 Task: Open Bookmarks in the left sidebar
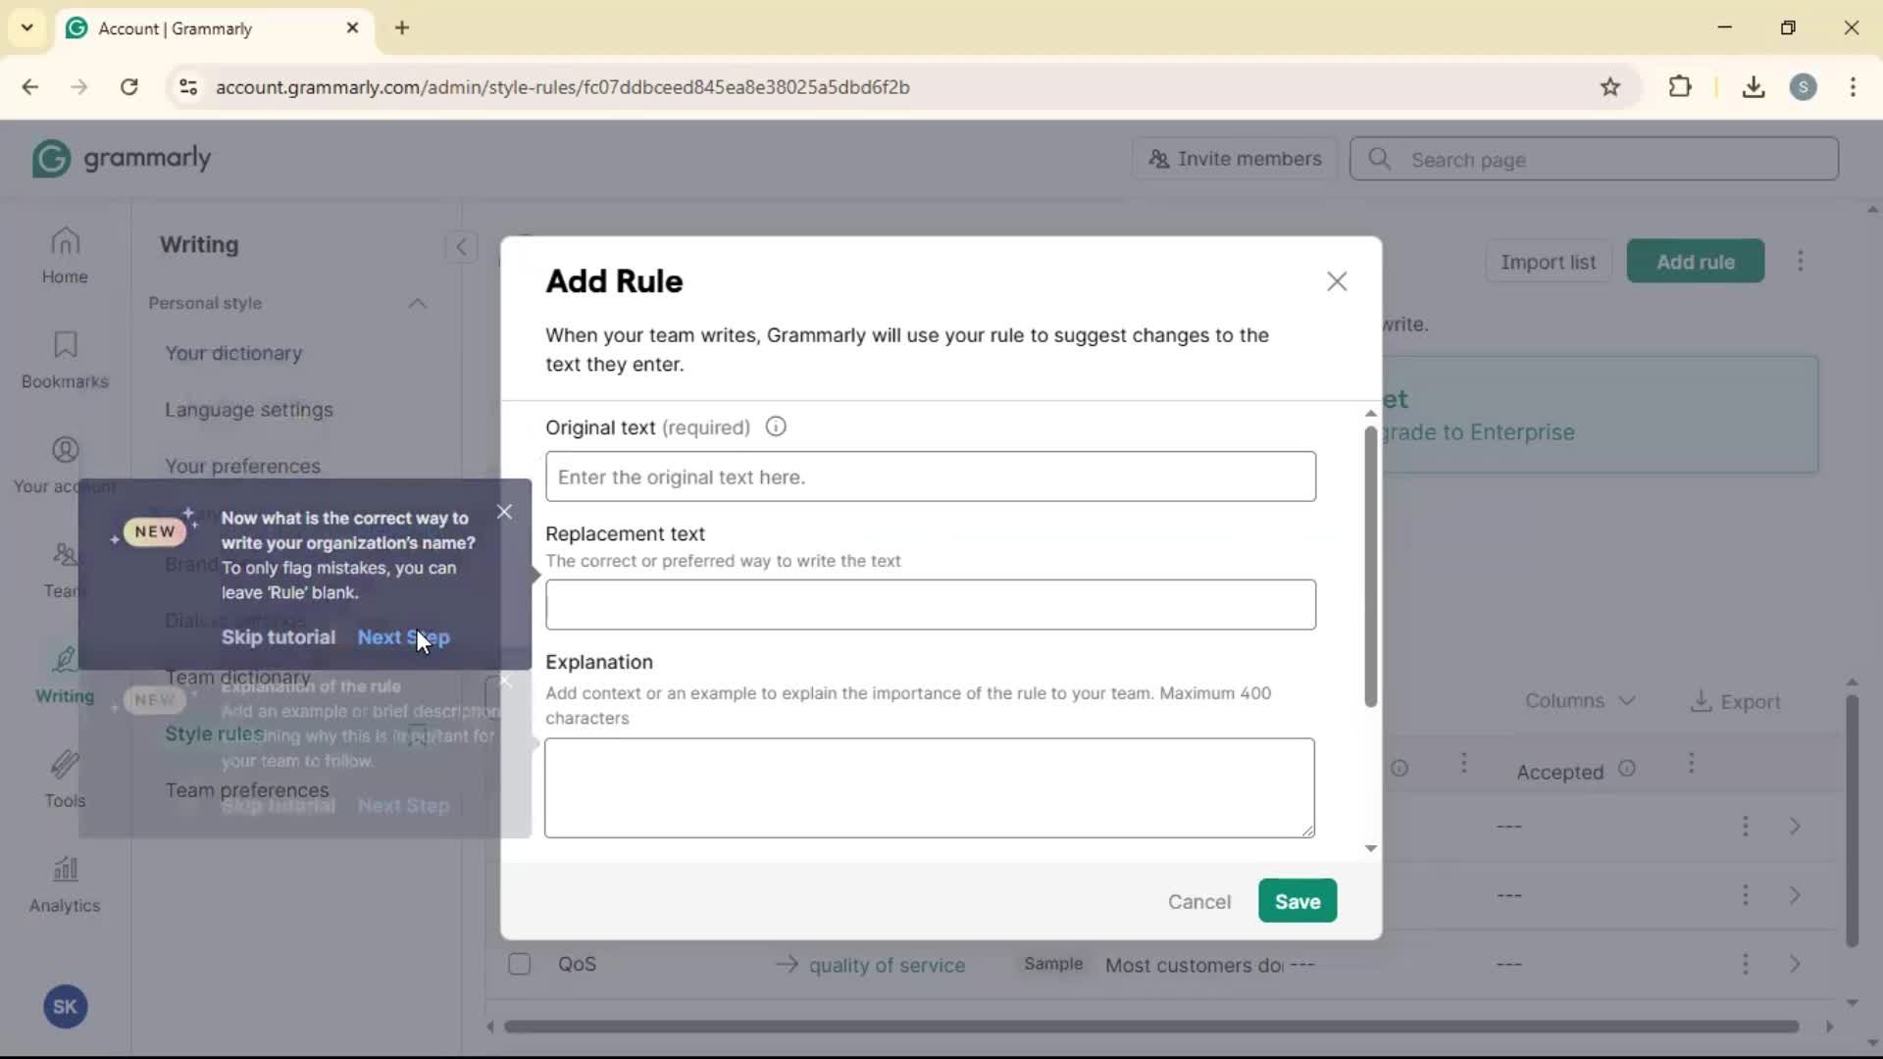(x=65, y=360)
